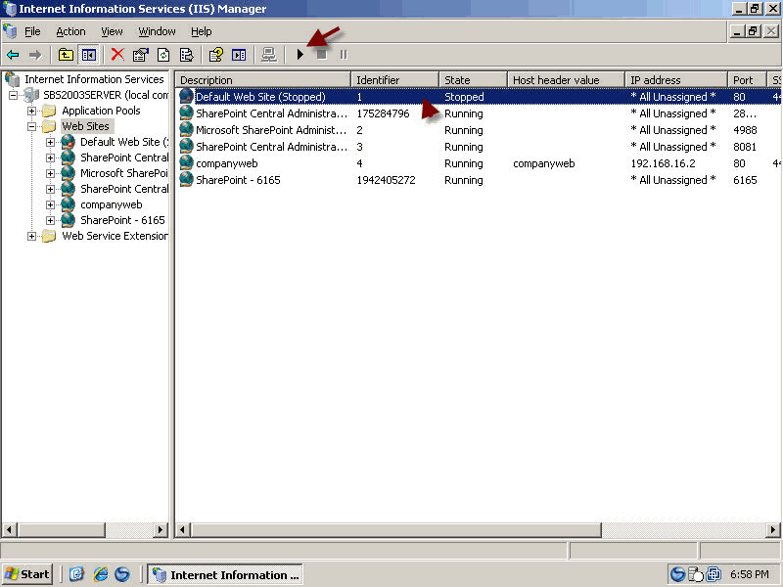Expand the companyweb tree node

[x=51, y=204]
